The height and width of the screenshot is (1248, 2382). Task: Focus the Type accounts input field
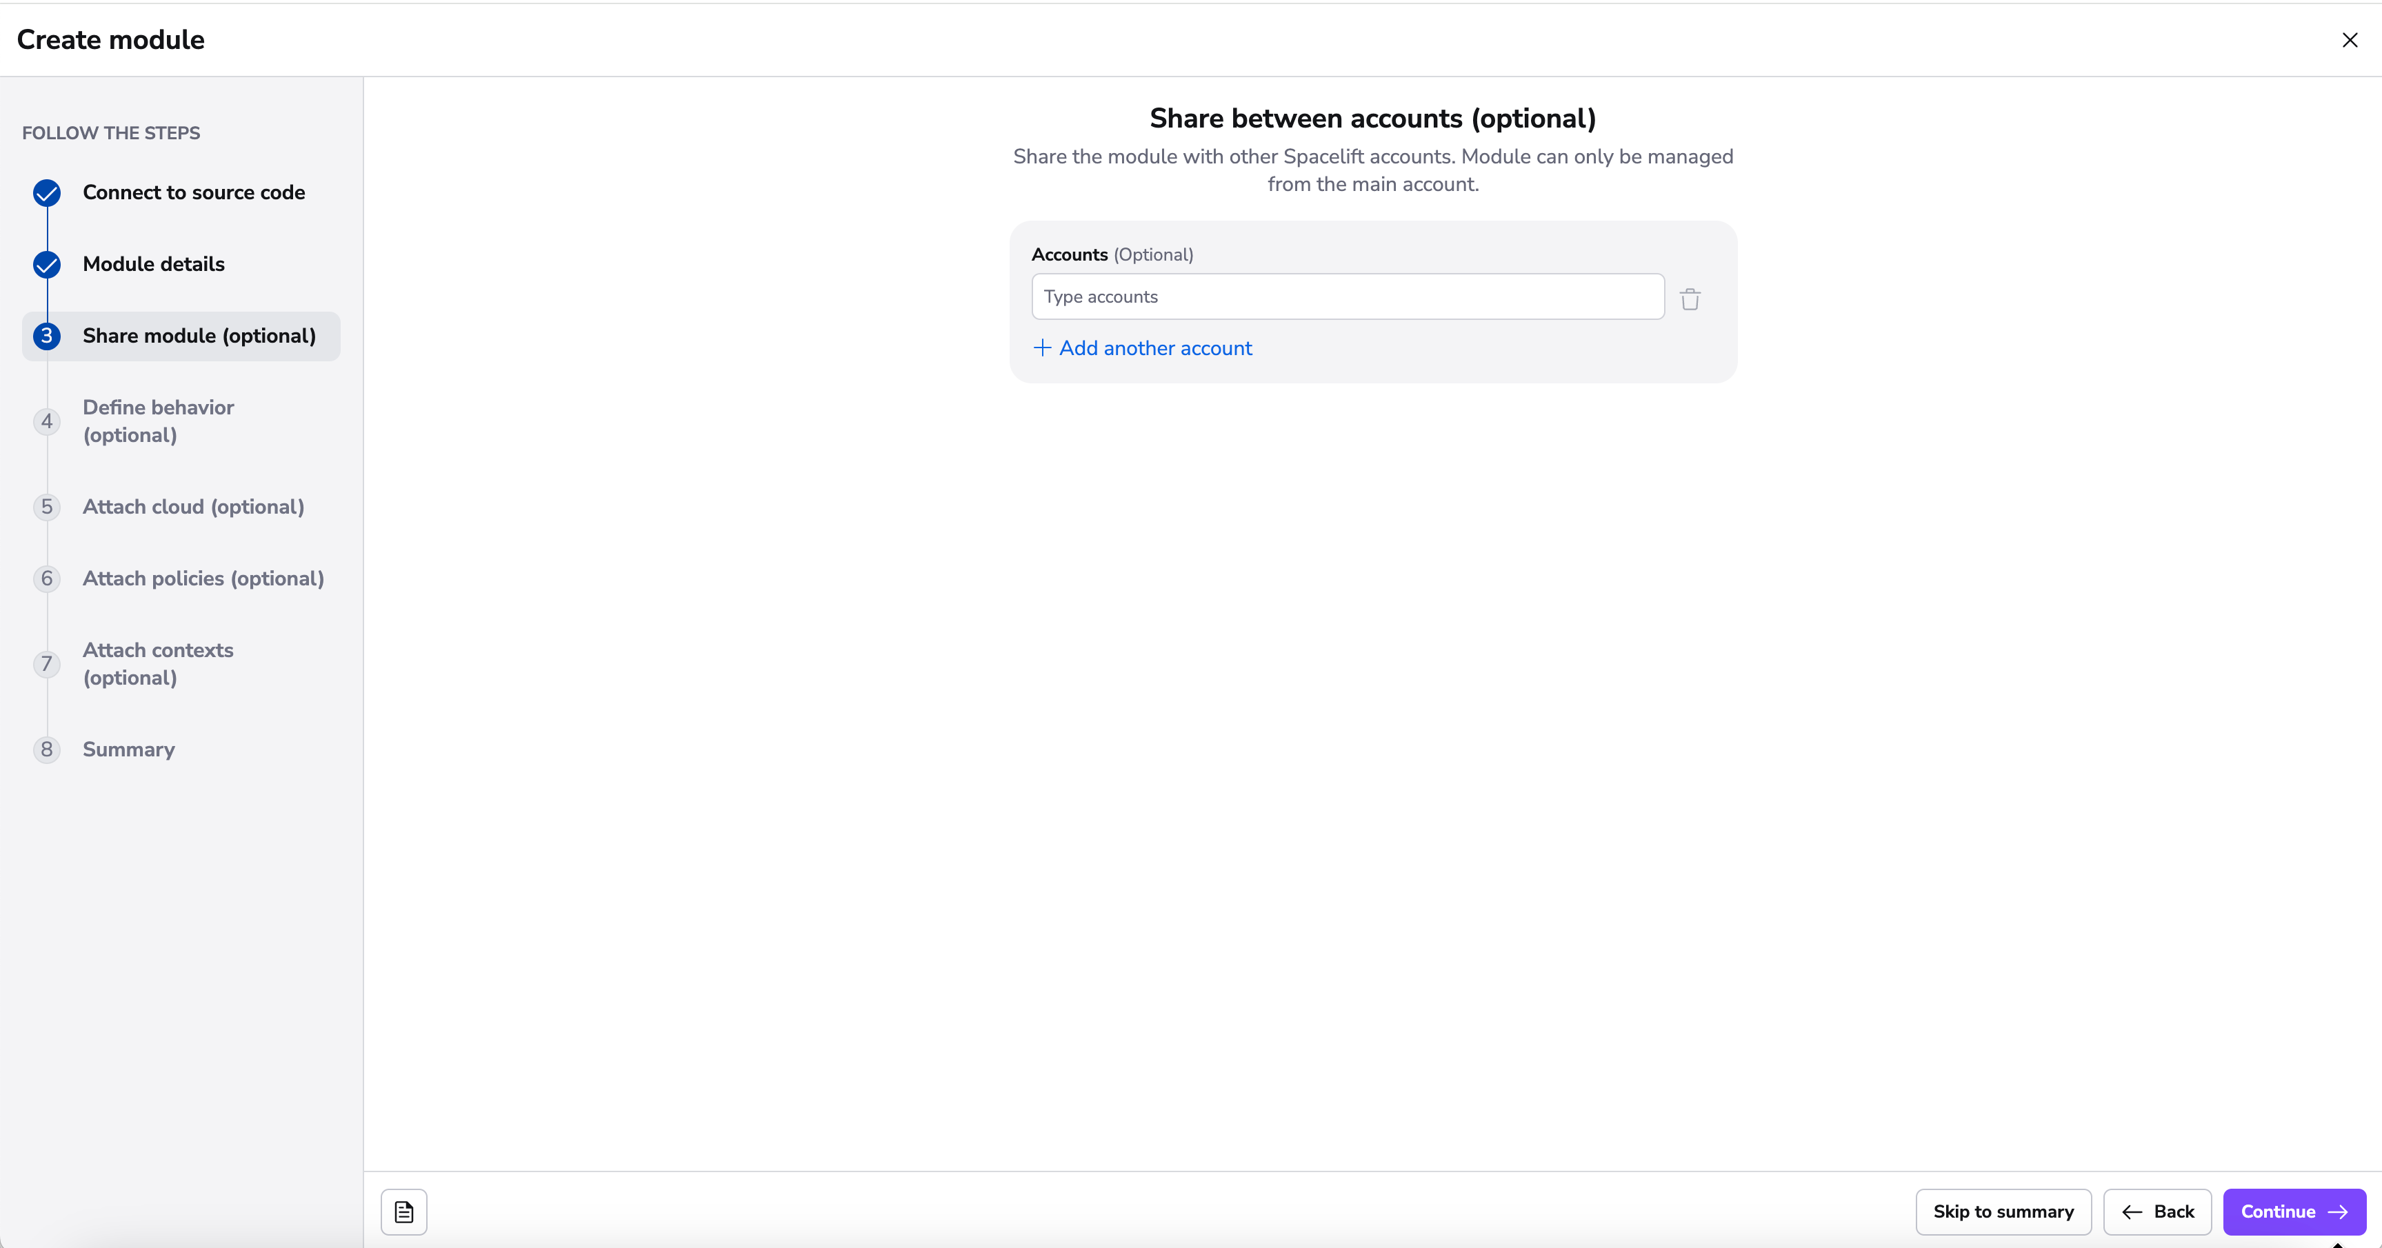[x=1348, y=296]
